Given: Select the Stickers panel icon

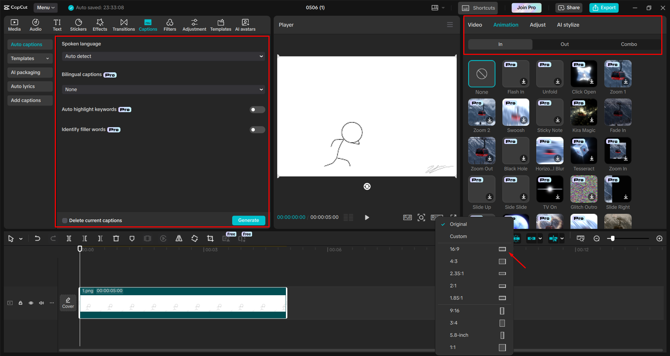Looking at the screenshot, I should tap(78, 24).
